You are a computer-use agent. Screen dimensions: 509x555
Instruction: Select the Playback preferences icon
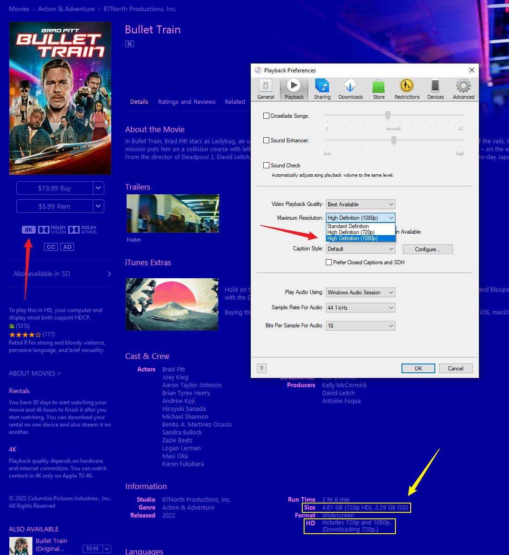[x=294, y=89]
